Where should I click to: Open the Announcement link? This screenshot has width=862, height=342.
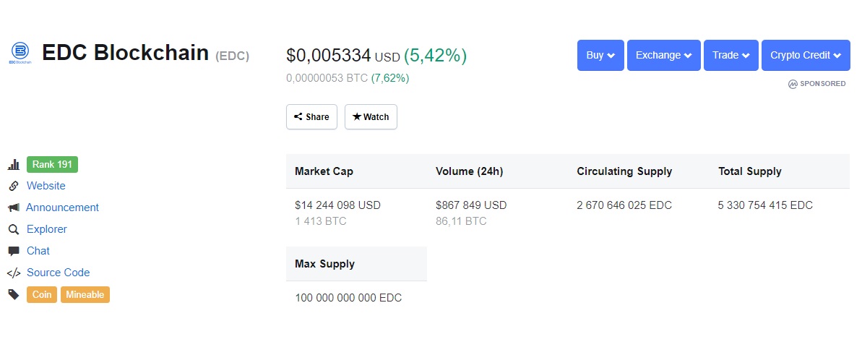click(63, 208)
